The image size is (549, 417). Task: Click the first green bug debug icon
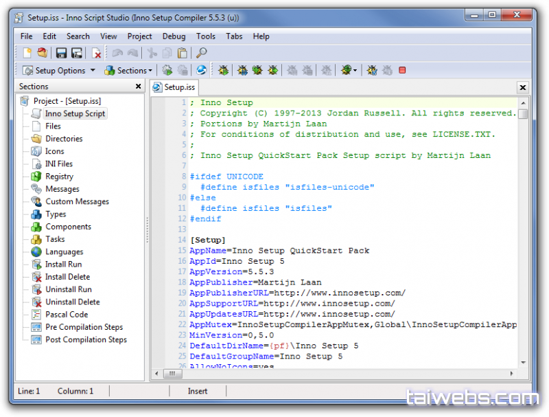(x=223, y=70)
